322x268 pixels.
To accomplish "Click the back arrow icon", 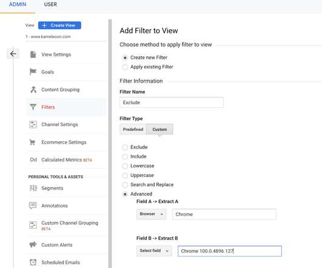I will (x=13, y=54).
